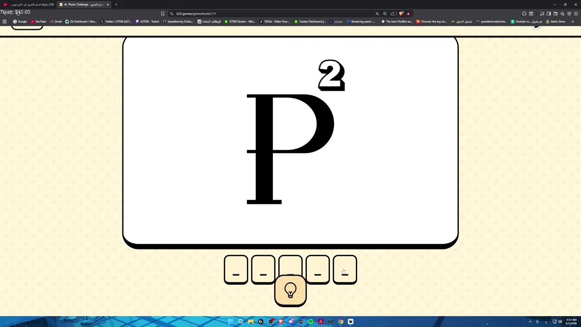Open the Brave Wallet icon
The image size is (581, 327).
[x=556, y=14]
